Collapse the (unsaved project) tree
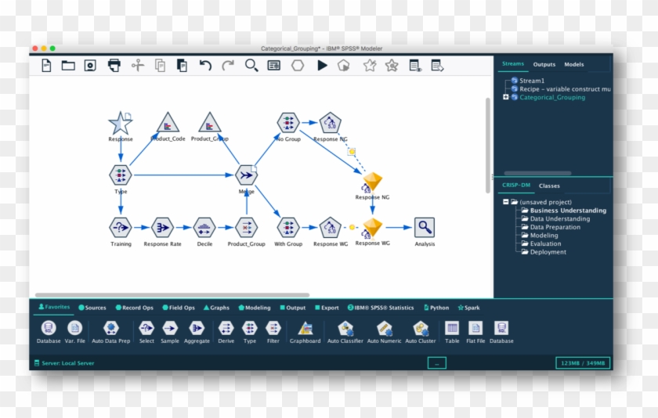Viewport: 658px width, 418px height. click(506, 202)
